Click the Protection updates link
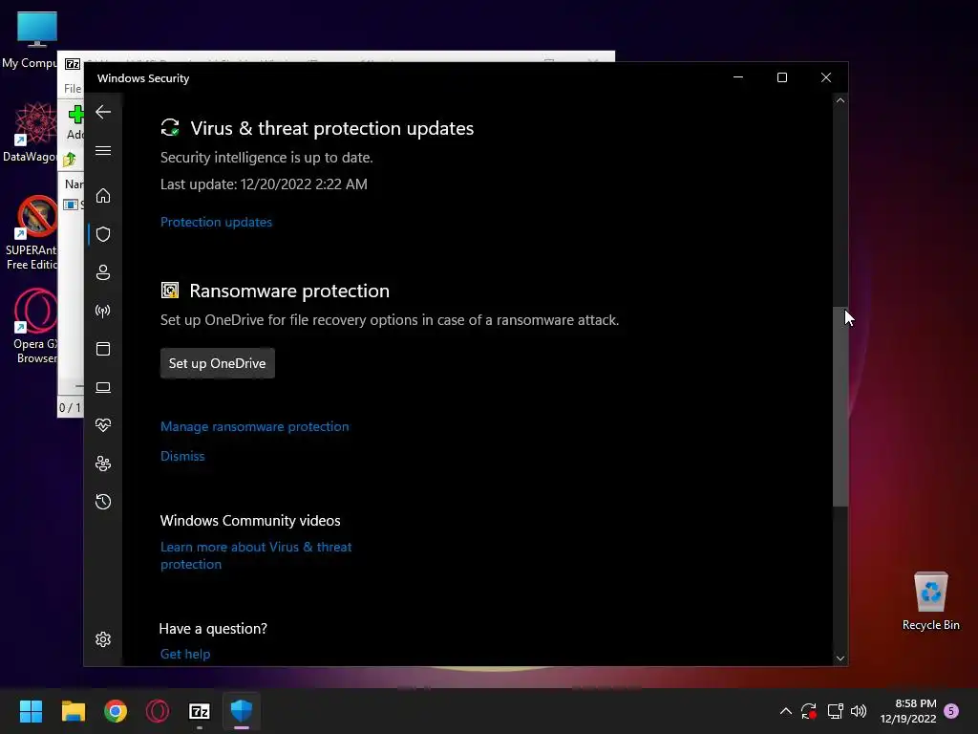Viewport: 978px width, 734px height. pyautogui.click(x=216, y=222)
